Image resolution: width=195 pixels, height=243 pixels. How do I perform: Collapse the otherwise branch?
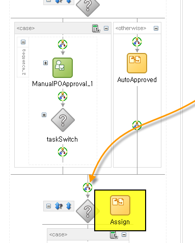point(156,28)
